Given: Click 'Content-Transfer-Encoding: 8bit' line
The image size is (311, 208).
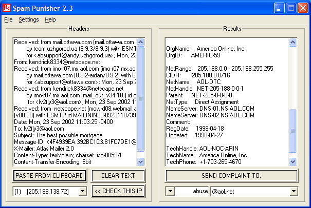Looking at the screenshot, I should (x=52, y=162).
